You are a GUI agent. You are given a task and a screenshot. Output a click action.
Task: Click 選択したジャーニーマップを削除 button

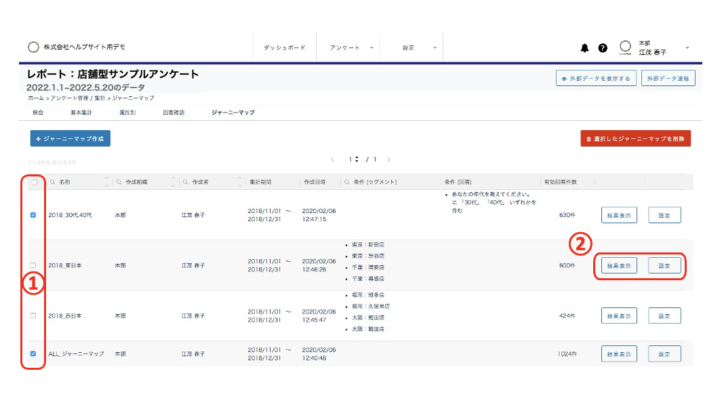[635, 138]
